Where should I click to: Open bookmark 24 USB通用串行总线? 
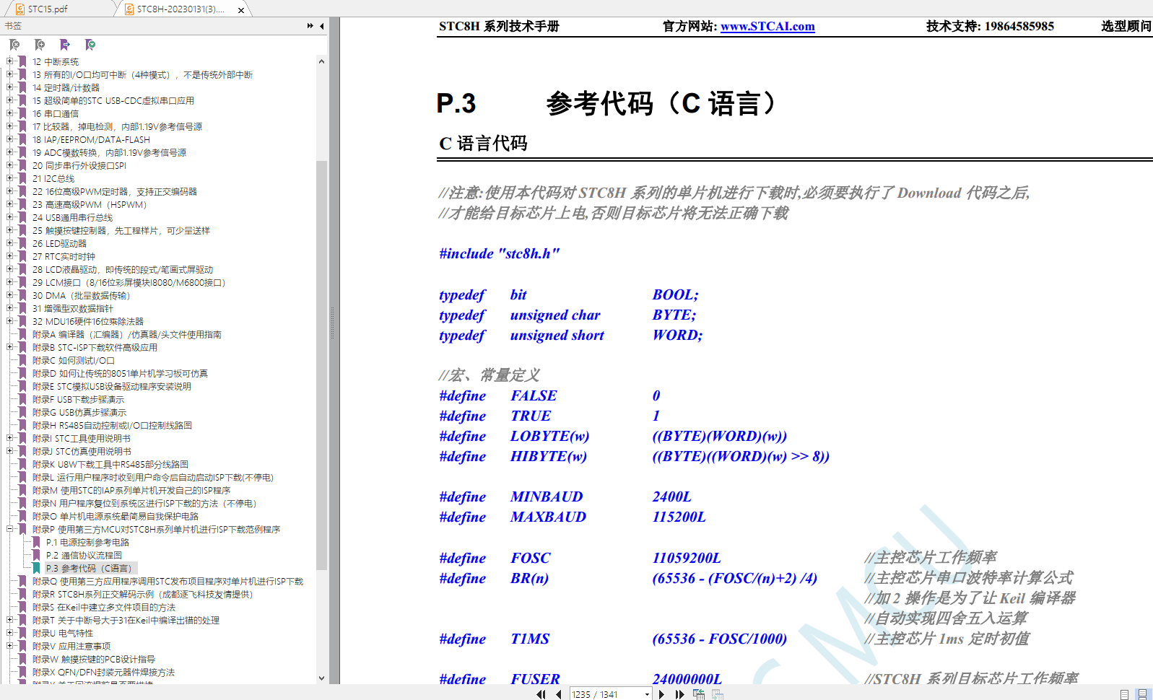pyautogui.click(x=72, y=217)
